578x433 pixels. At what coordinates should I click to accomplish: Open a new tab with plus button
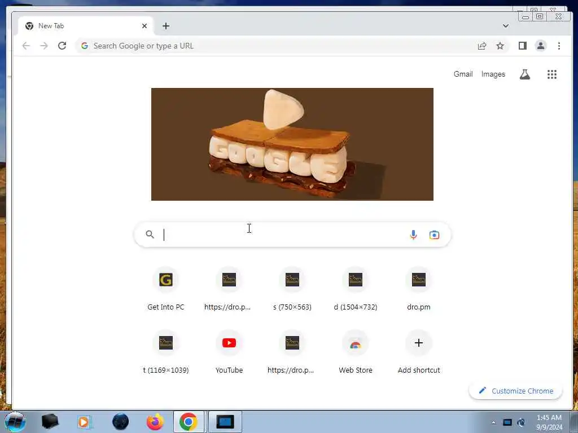tap(166, 26)
